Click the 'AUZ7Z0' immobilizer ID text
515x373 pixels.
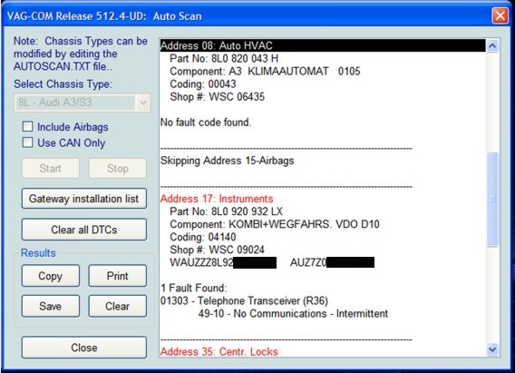point(308,262)
